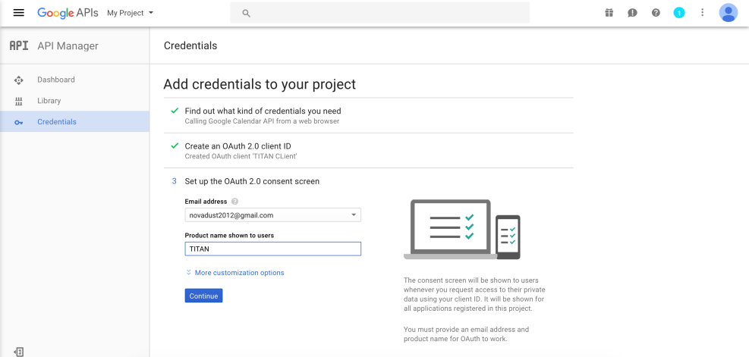Open the feedback alert icon
Image resolution: width=749 pixels, height=357 pixels.
632,13
